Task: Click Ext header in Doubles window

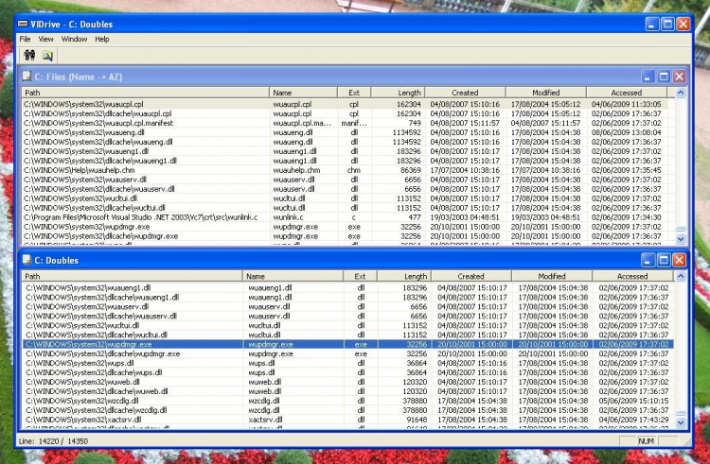Action: coord(360,276)
